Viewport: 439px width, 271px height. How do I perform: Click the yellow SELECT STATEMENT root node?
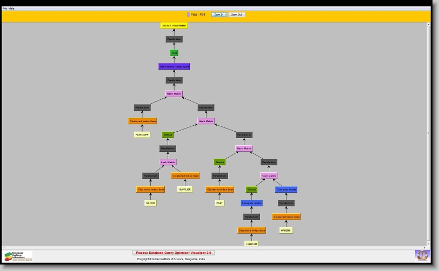[x=174, y=25]
